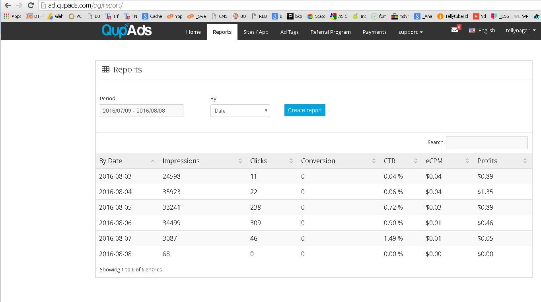Select the Reports tab
Screen dimensions: 541x302
222,32
